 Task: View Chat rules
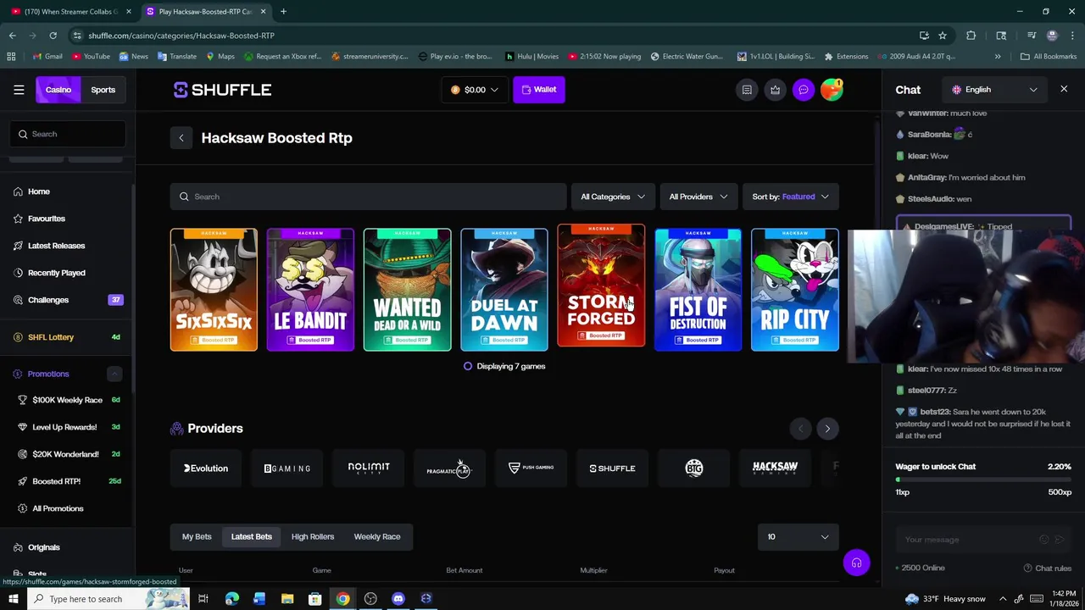point(1048,568)
